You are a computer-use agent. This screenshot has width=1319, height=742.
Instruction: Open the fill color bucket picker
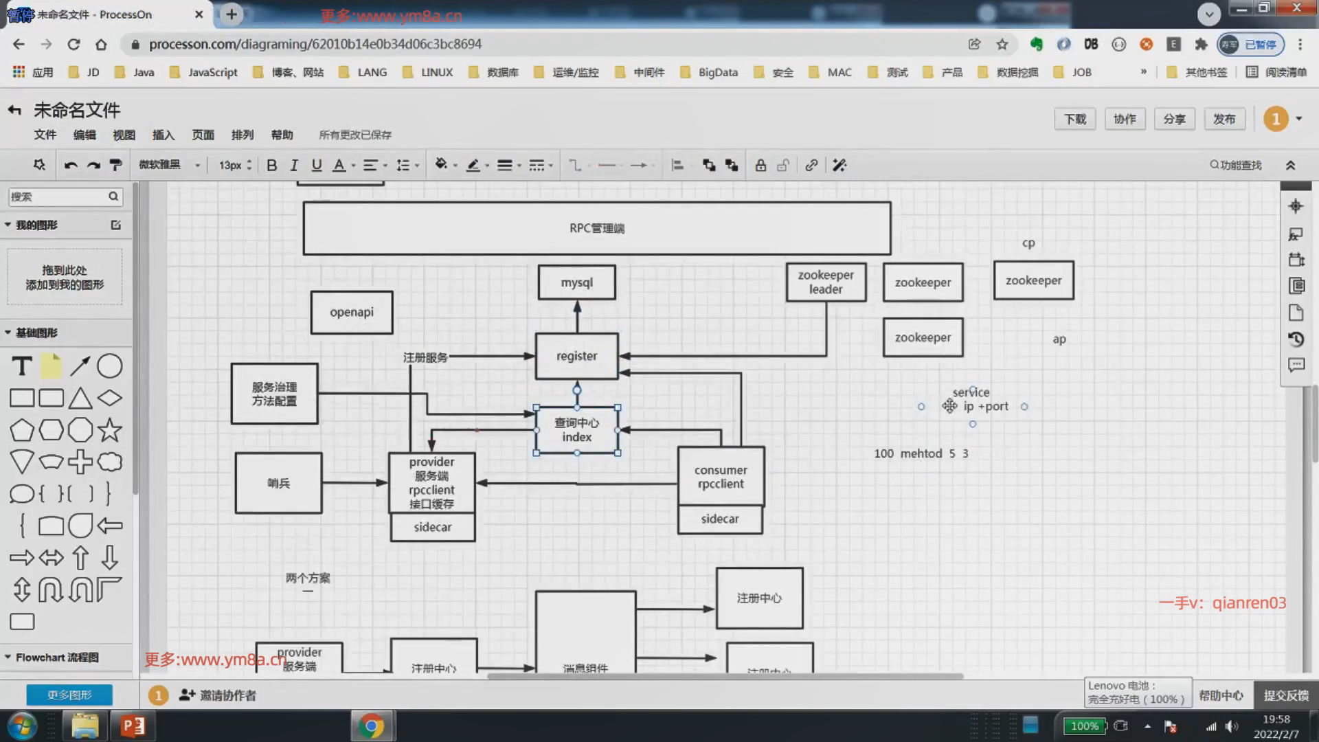pyautogui.click(x=441, y=165)
